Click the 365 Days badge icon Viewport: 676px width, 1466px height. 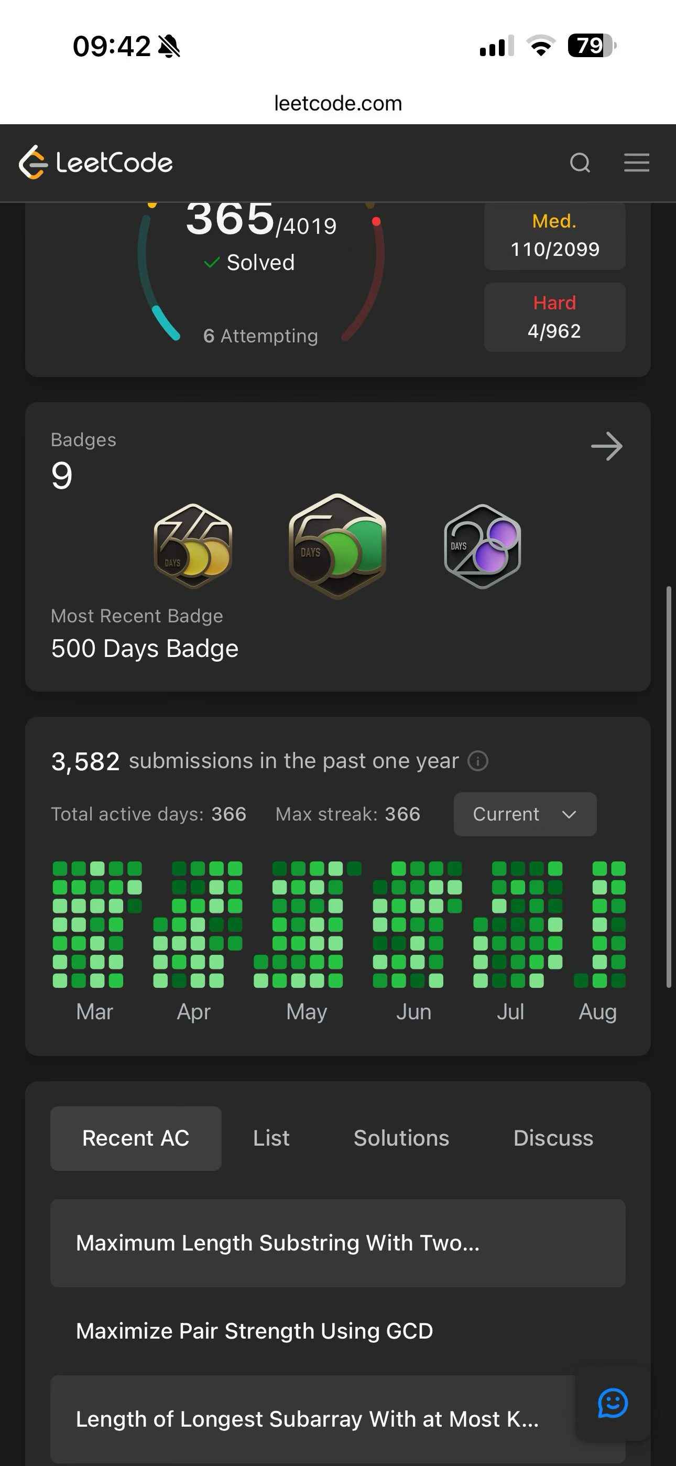193,546
